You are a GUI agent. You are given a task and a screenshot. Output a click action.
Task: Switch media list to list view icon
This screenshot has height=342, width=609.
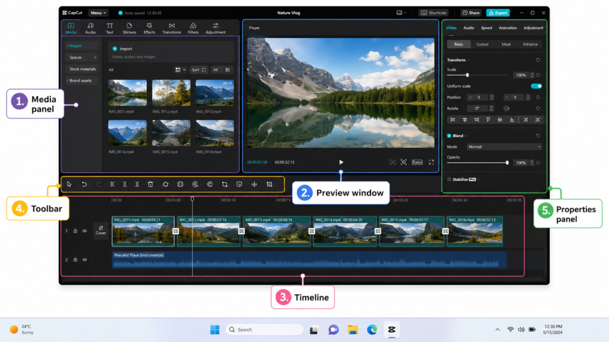point(228,70)
